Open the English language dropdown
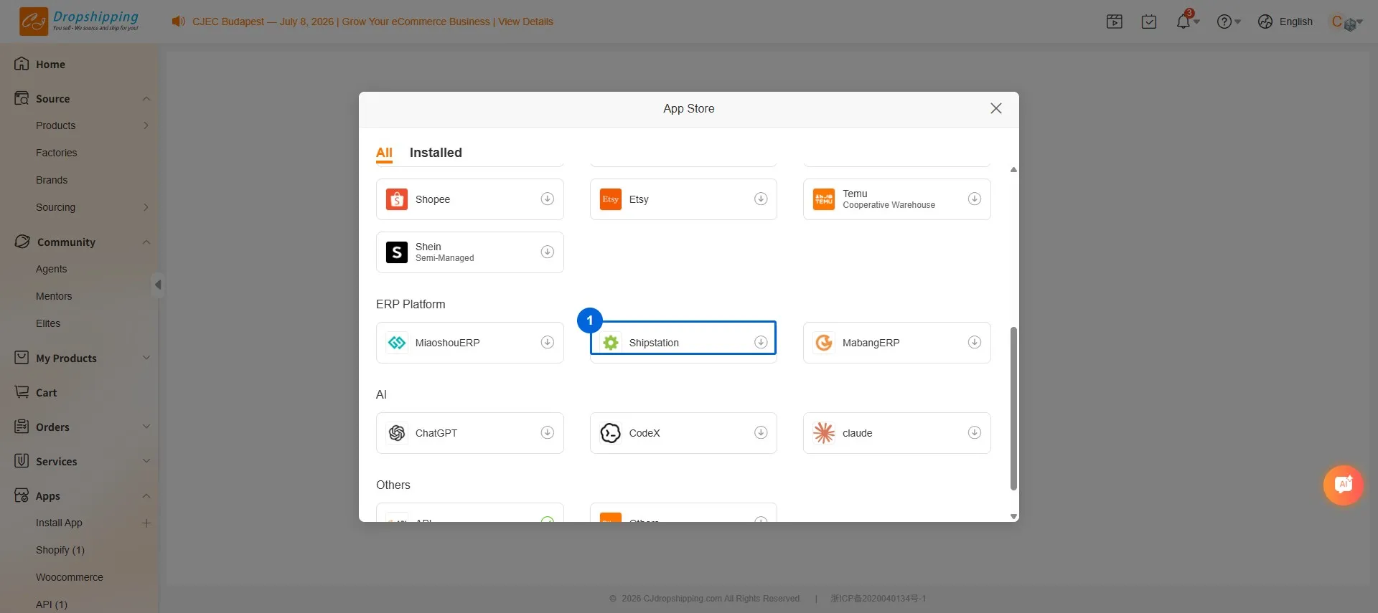 [1285, 22]
